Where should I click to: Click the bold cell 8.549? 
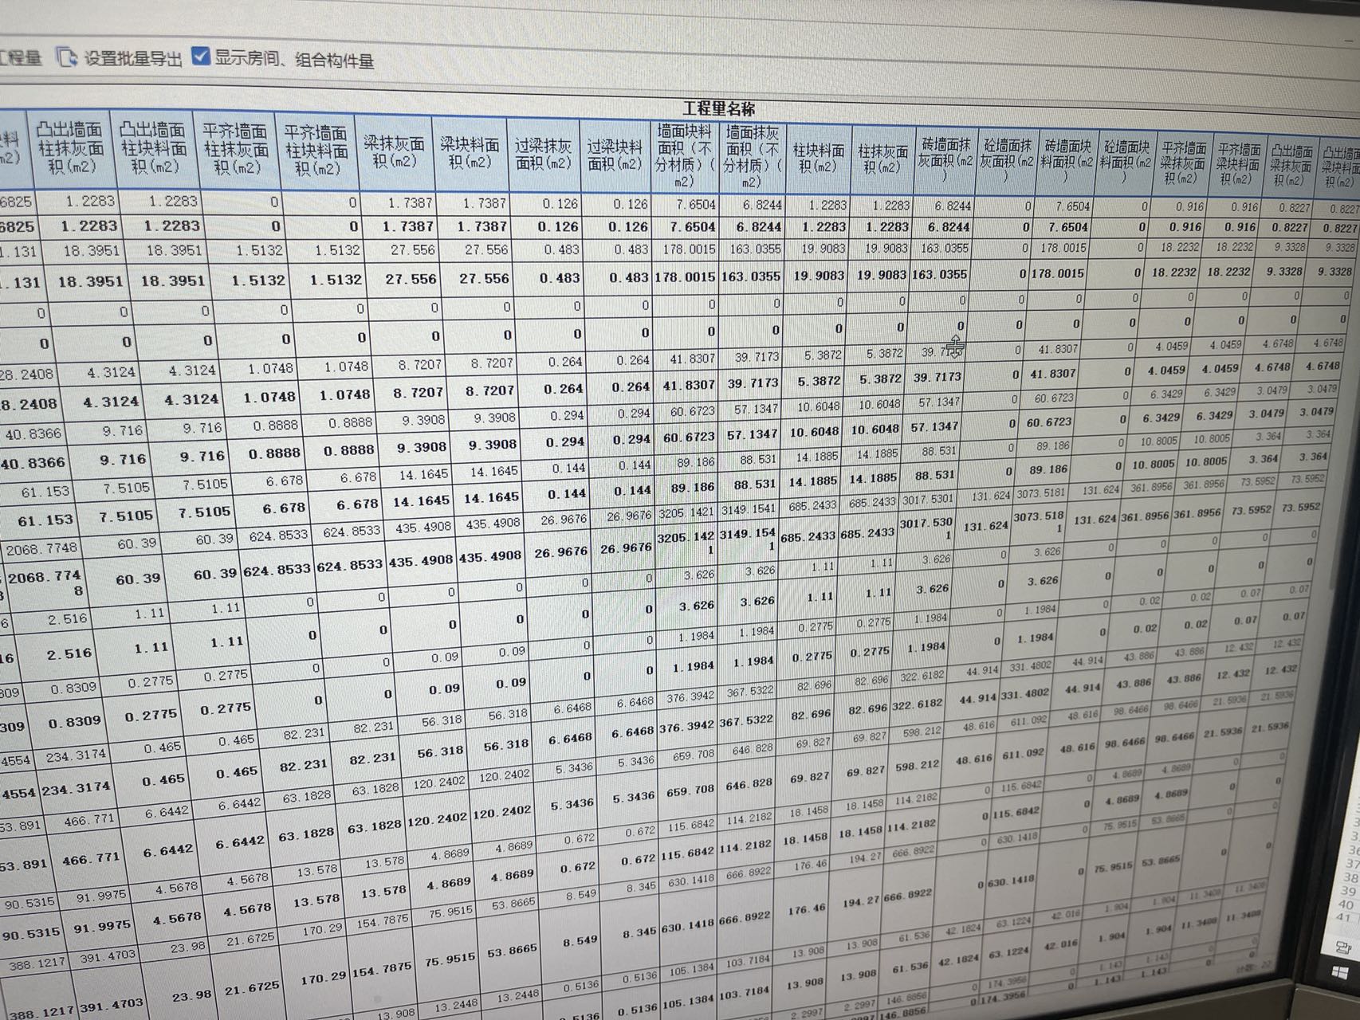pos(580,941)
